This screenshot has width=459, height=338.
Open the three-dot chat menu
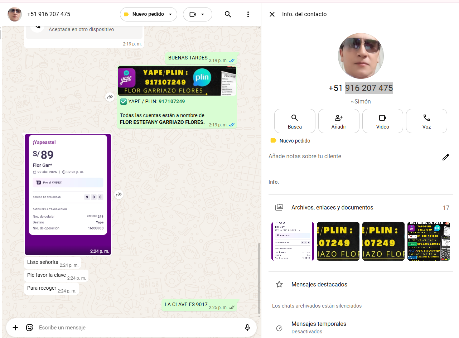click(248, 14)
